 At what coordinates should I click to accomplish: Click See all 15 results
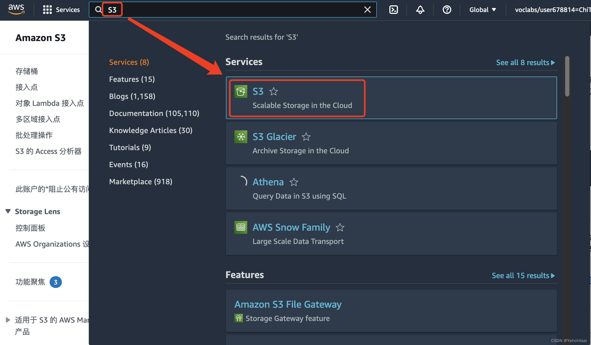[x=523, y=275]
